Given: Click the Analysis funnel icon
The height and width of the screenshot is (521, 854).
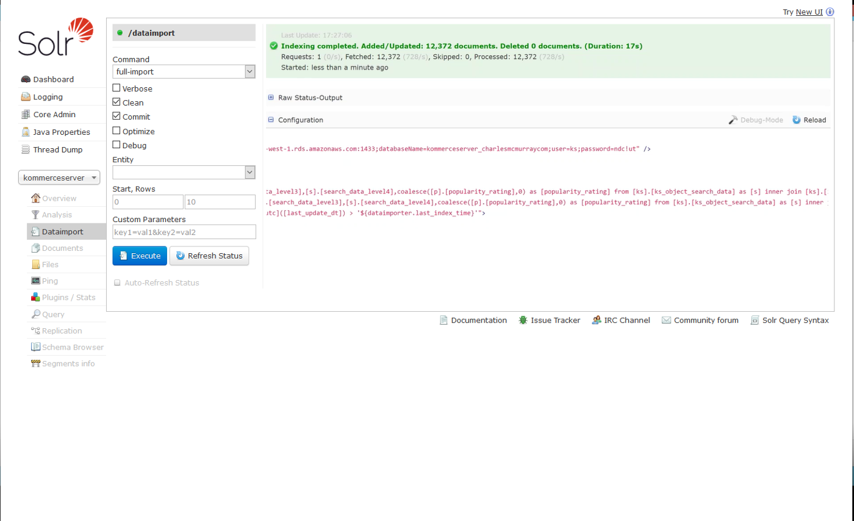Looking at the screenshot, I should point(35,215).
